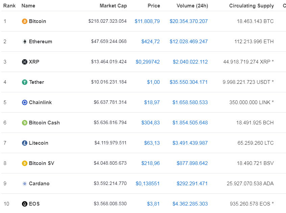The image size is (286, 213).
Task: Select supply value 25.927.070.538 ADA
Action: [250, 184]
